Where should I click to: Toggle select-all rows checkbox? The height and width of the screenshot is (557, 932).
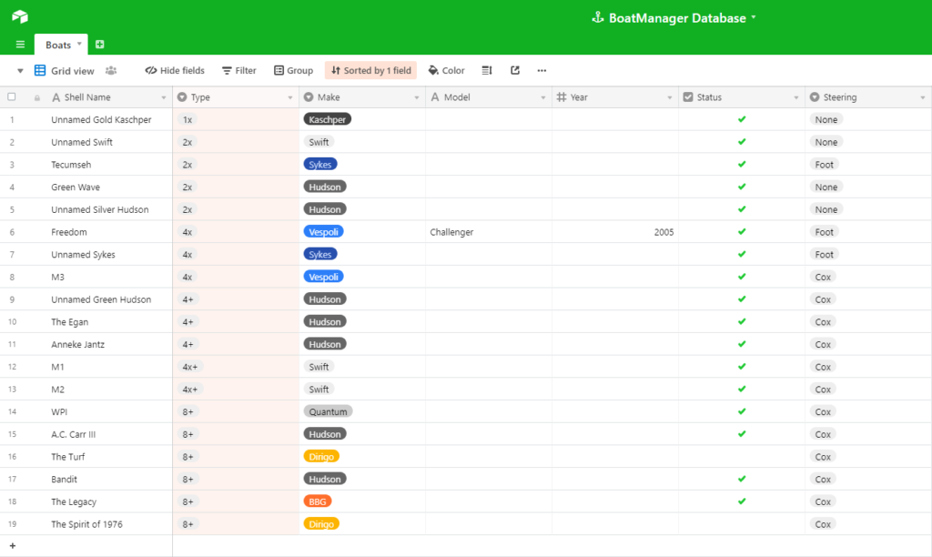tap(11, 96)
